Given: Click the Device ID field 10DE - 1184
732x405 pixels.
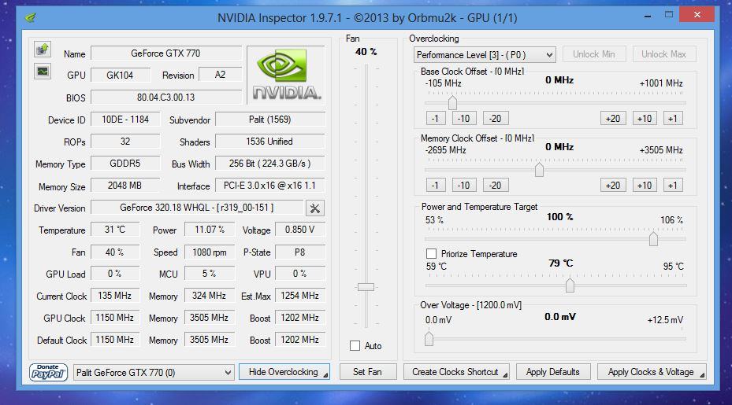Looking at the screenshot, I should pyautogui.click(x=125, y=120).
